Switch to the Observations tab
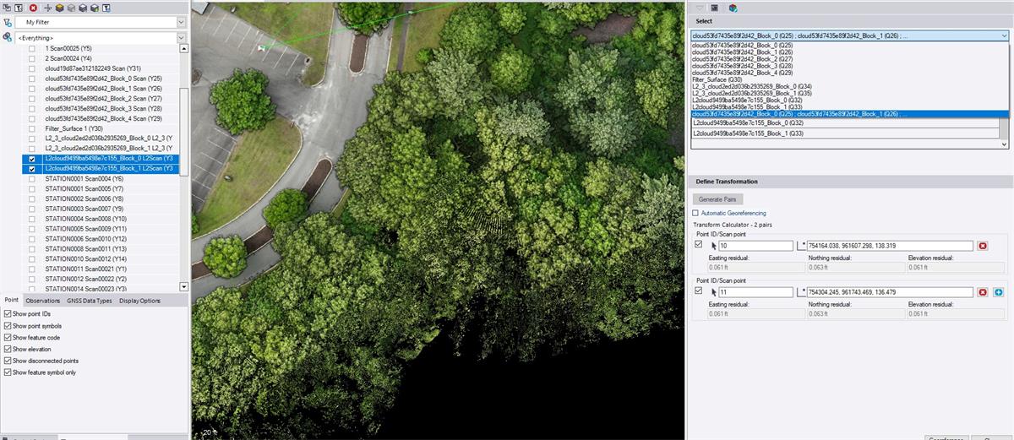 point(42,301)
